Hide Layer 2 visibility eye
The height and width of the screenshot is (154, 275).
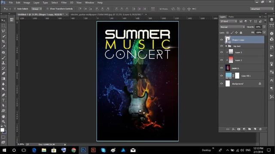(222, 60)
